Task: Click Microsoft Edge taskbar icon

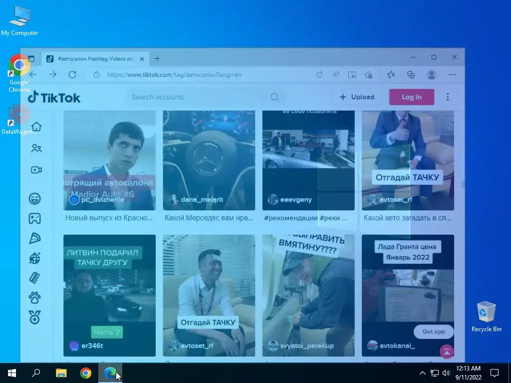Action: (x=110, y=373)
